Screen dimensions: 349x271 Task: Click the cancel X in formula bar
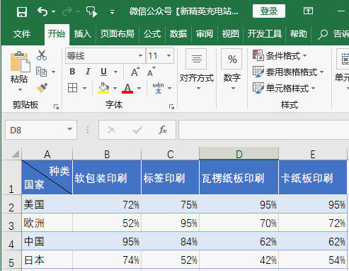111,130
